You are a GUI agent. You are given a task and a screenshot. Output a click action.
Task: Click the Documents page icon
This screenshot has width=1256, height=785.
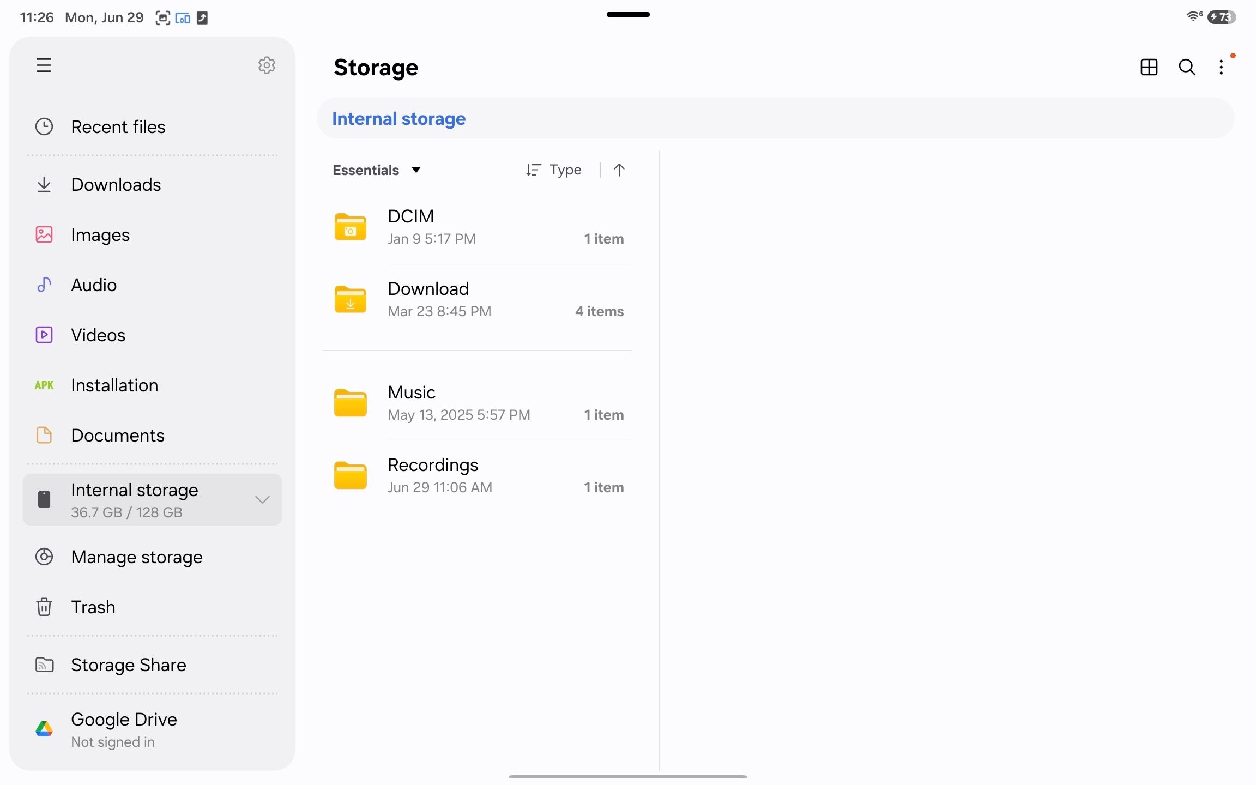44,435
